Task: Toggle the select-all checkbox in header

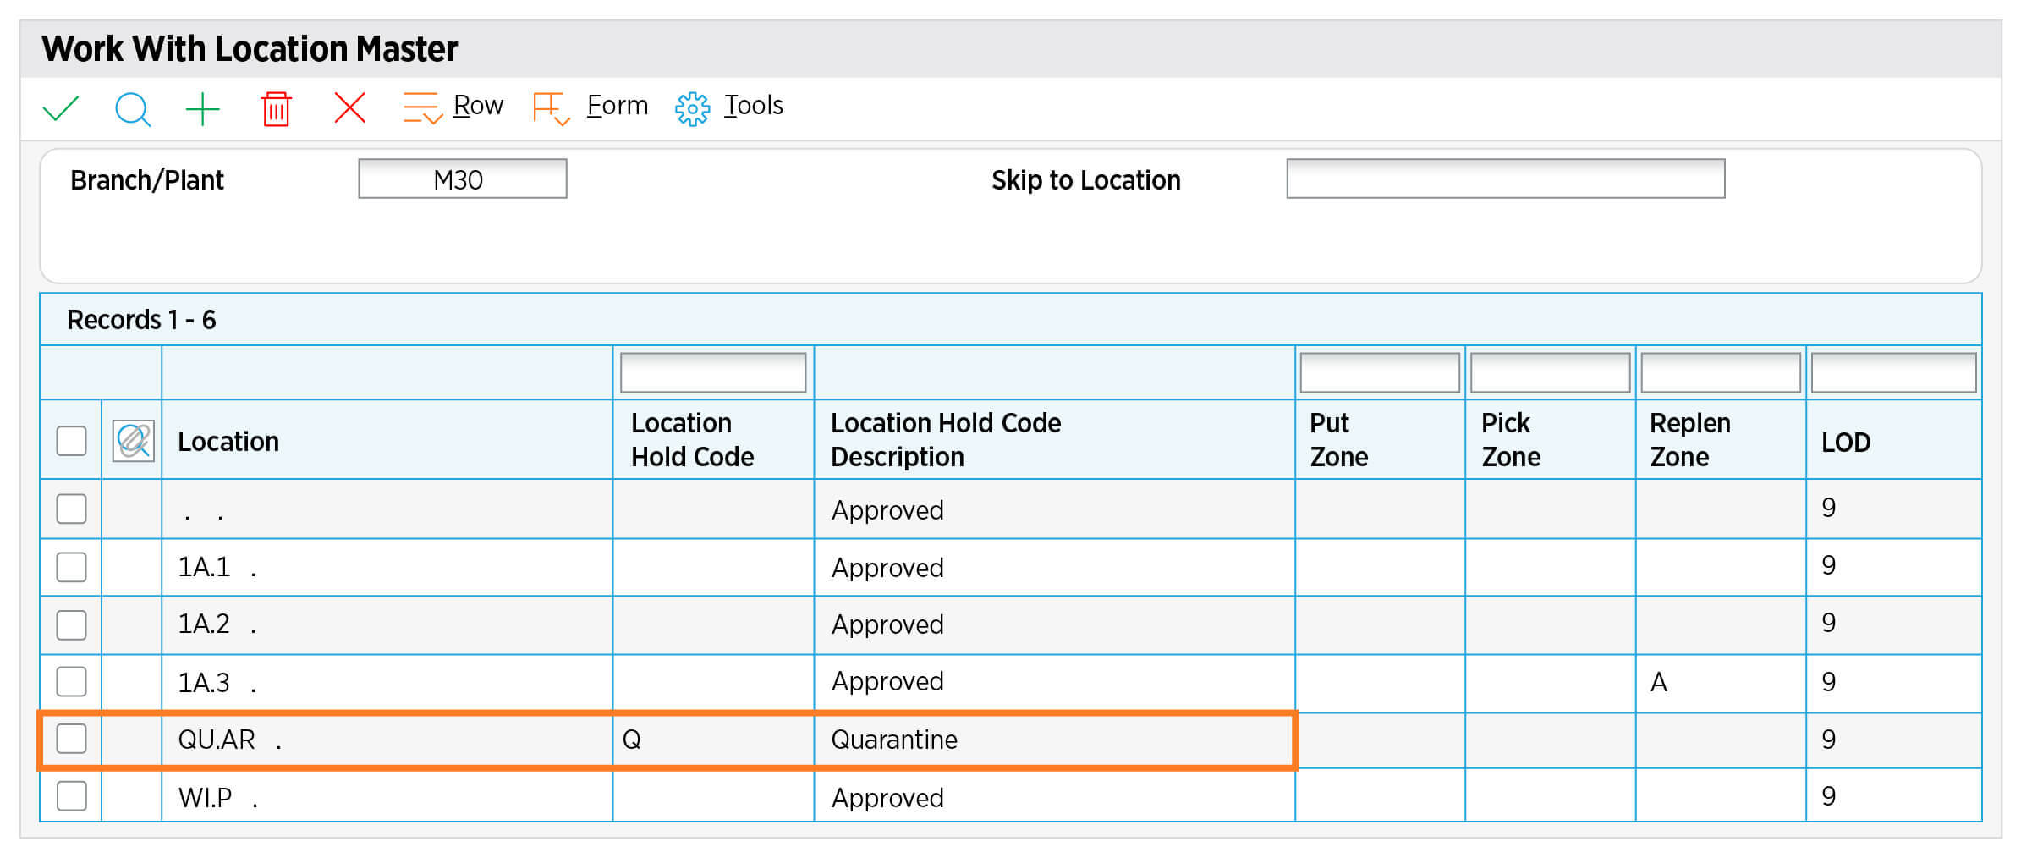Action: [x=72, y=441]
